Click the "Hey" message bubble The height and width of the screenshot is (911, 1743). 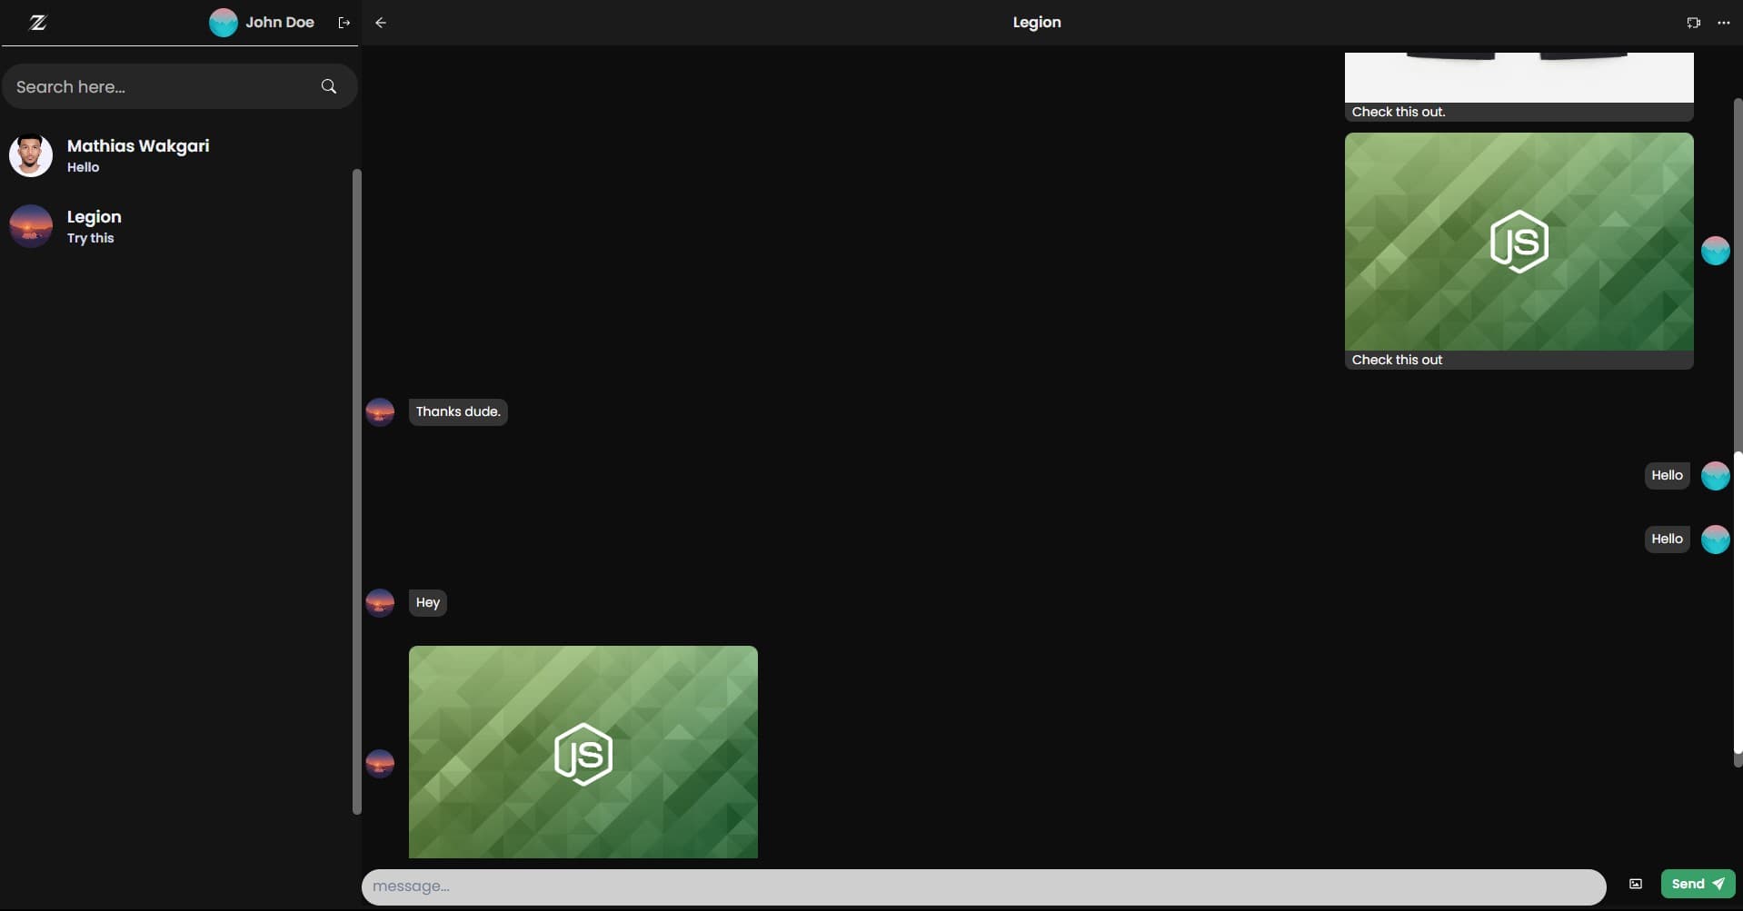coord(427,602)
